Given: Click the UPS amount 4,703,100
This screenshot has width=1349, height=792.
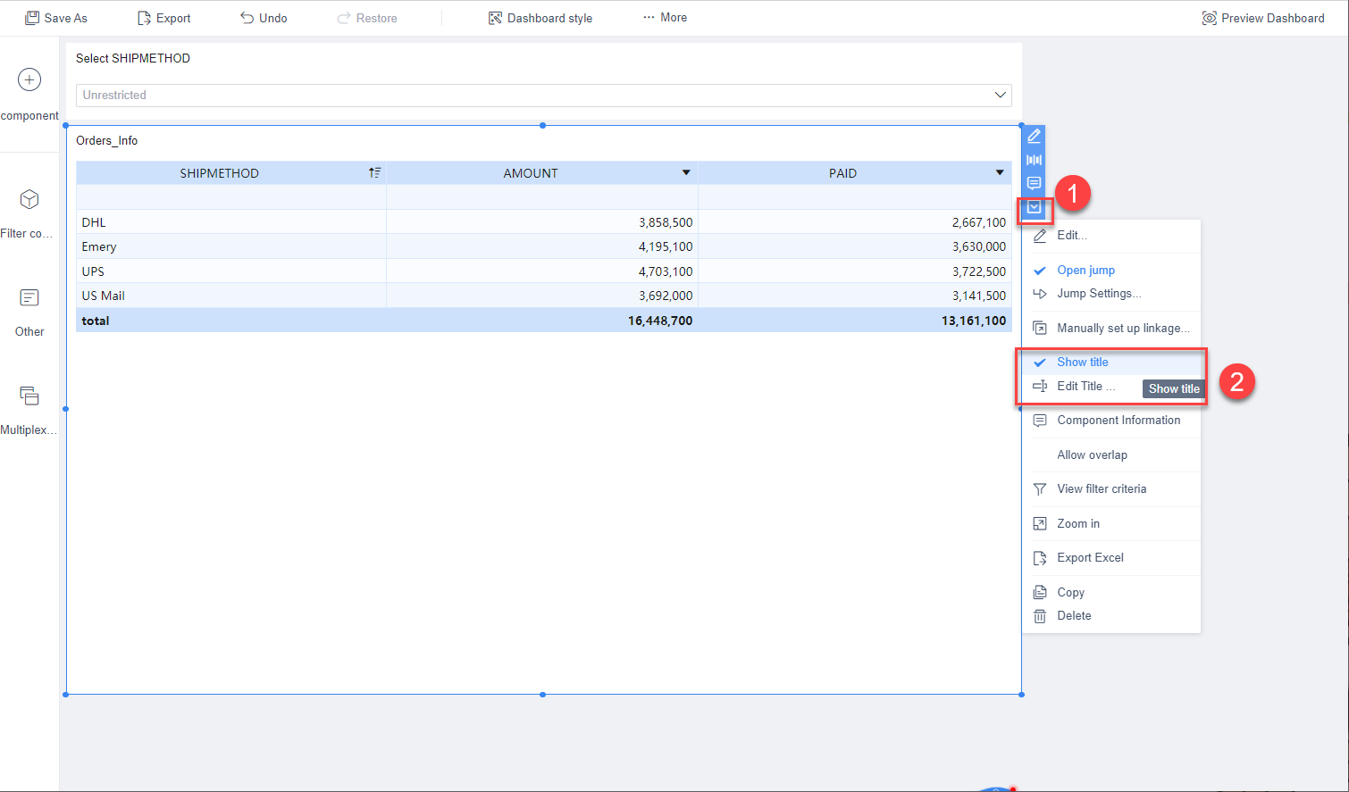Looking at the screenshot, I should [x=666, y=271].
